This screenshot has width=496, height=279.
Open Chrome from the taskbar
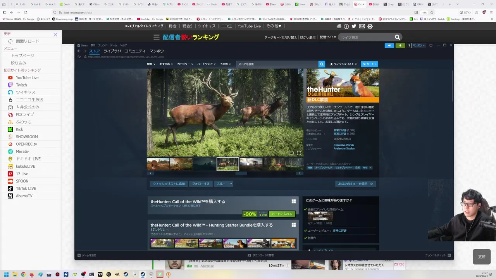coord(23,274)
